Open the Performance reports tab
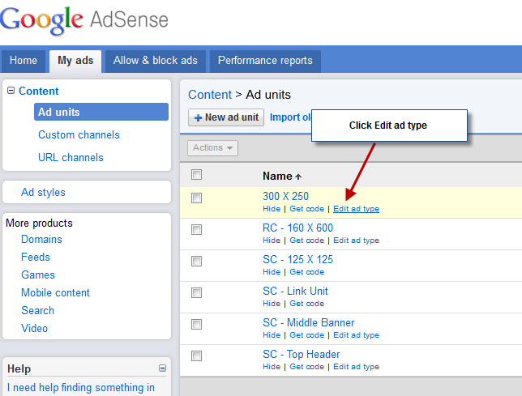 click(265, 61)
